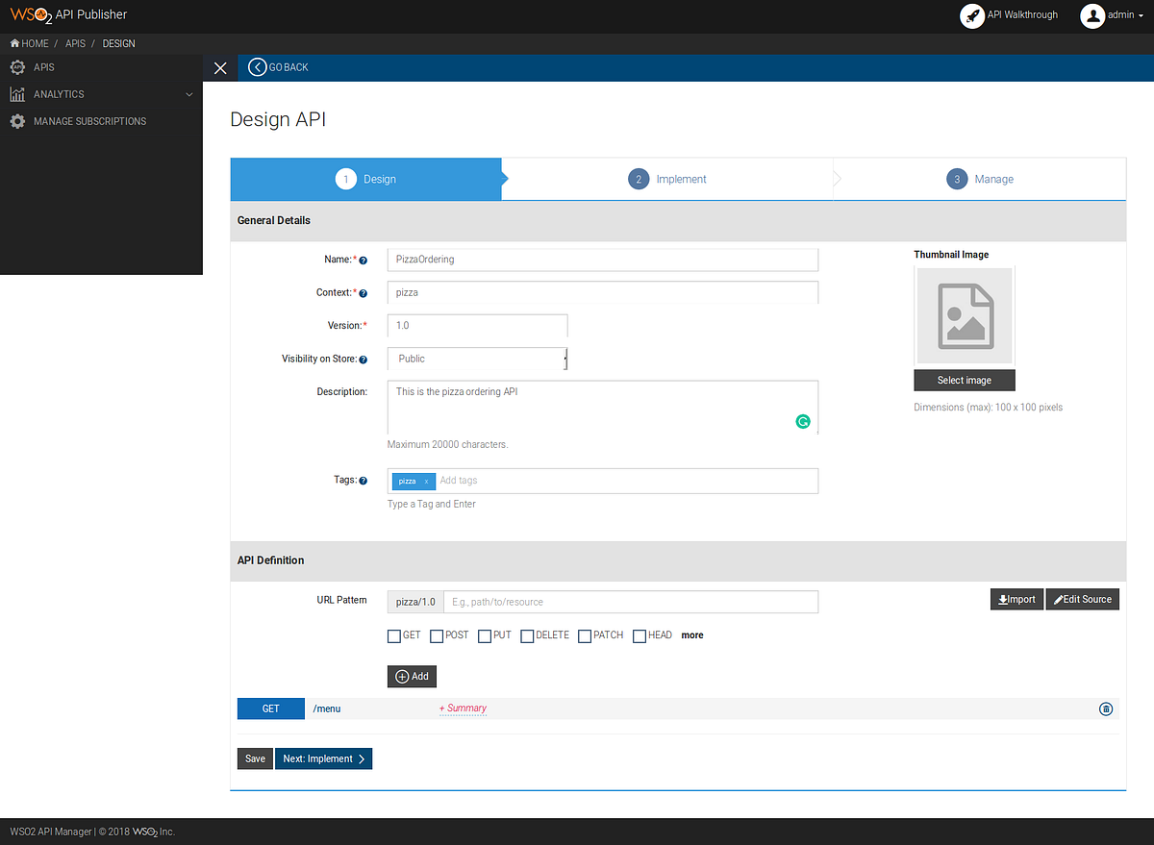
Task: Close the Design API view with the X icon
Action: point(220,67)
